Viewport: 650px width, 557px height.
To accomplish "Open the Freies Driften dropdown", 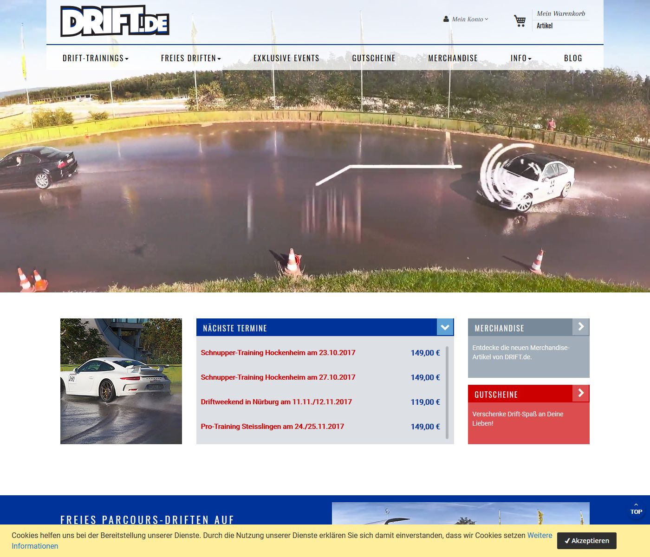I will tap(191, 58).
